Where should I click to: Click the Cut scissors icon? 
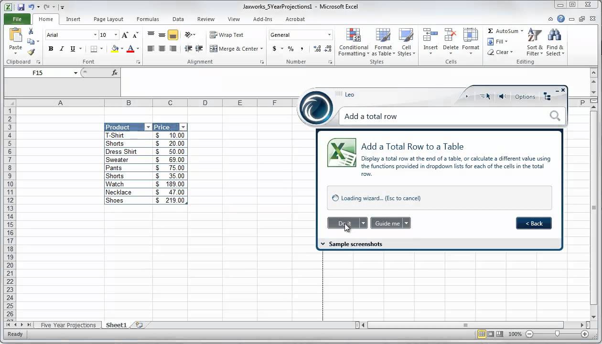[x=31, y=31]
